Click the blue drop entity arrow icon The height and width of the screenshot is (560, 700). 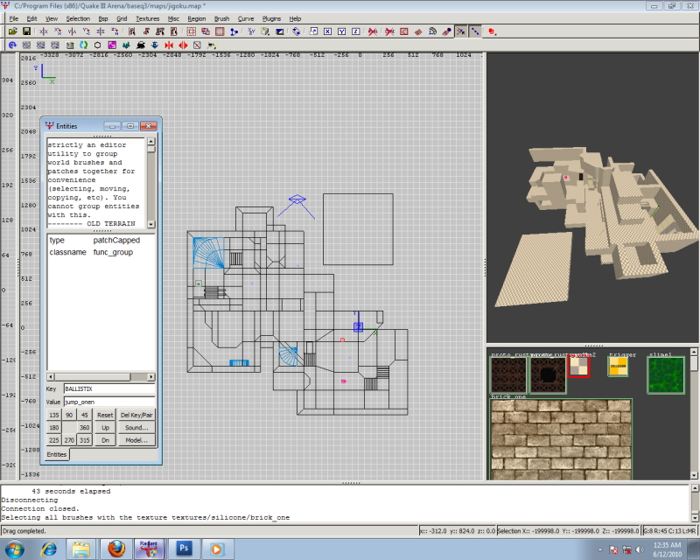coord(155,45)
